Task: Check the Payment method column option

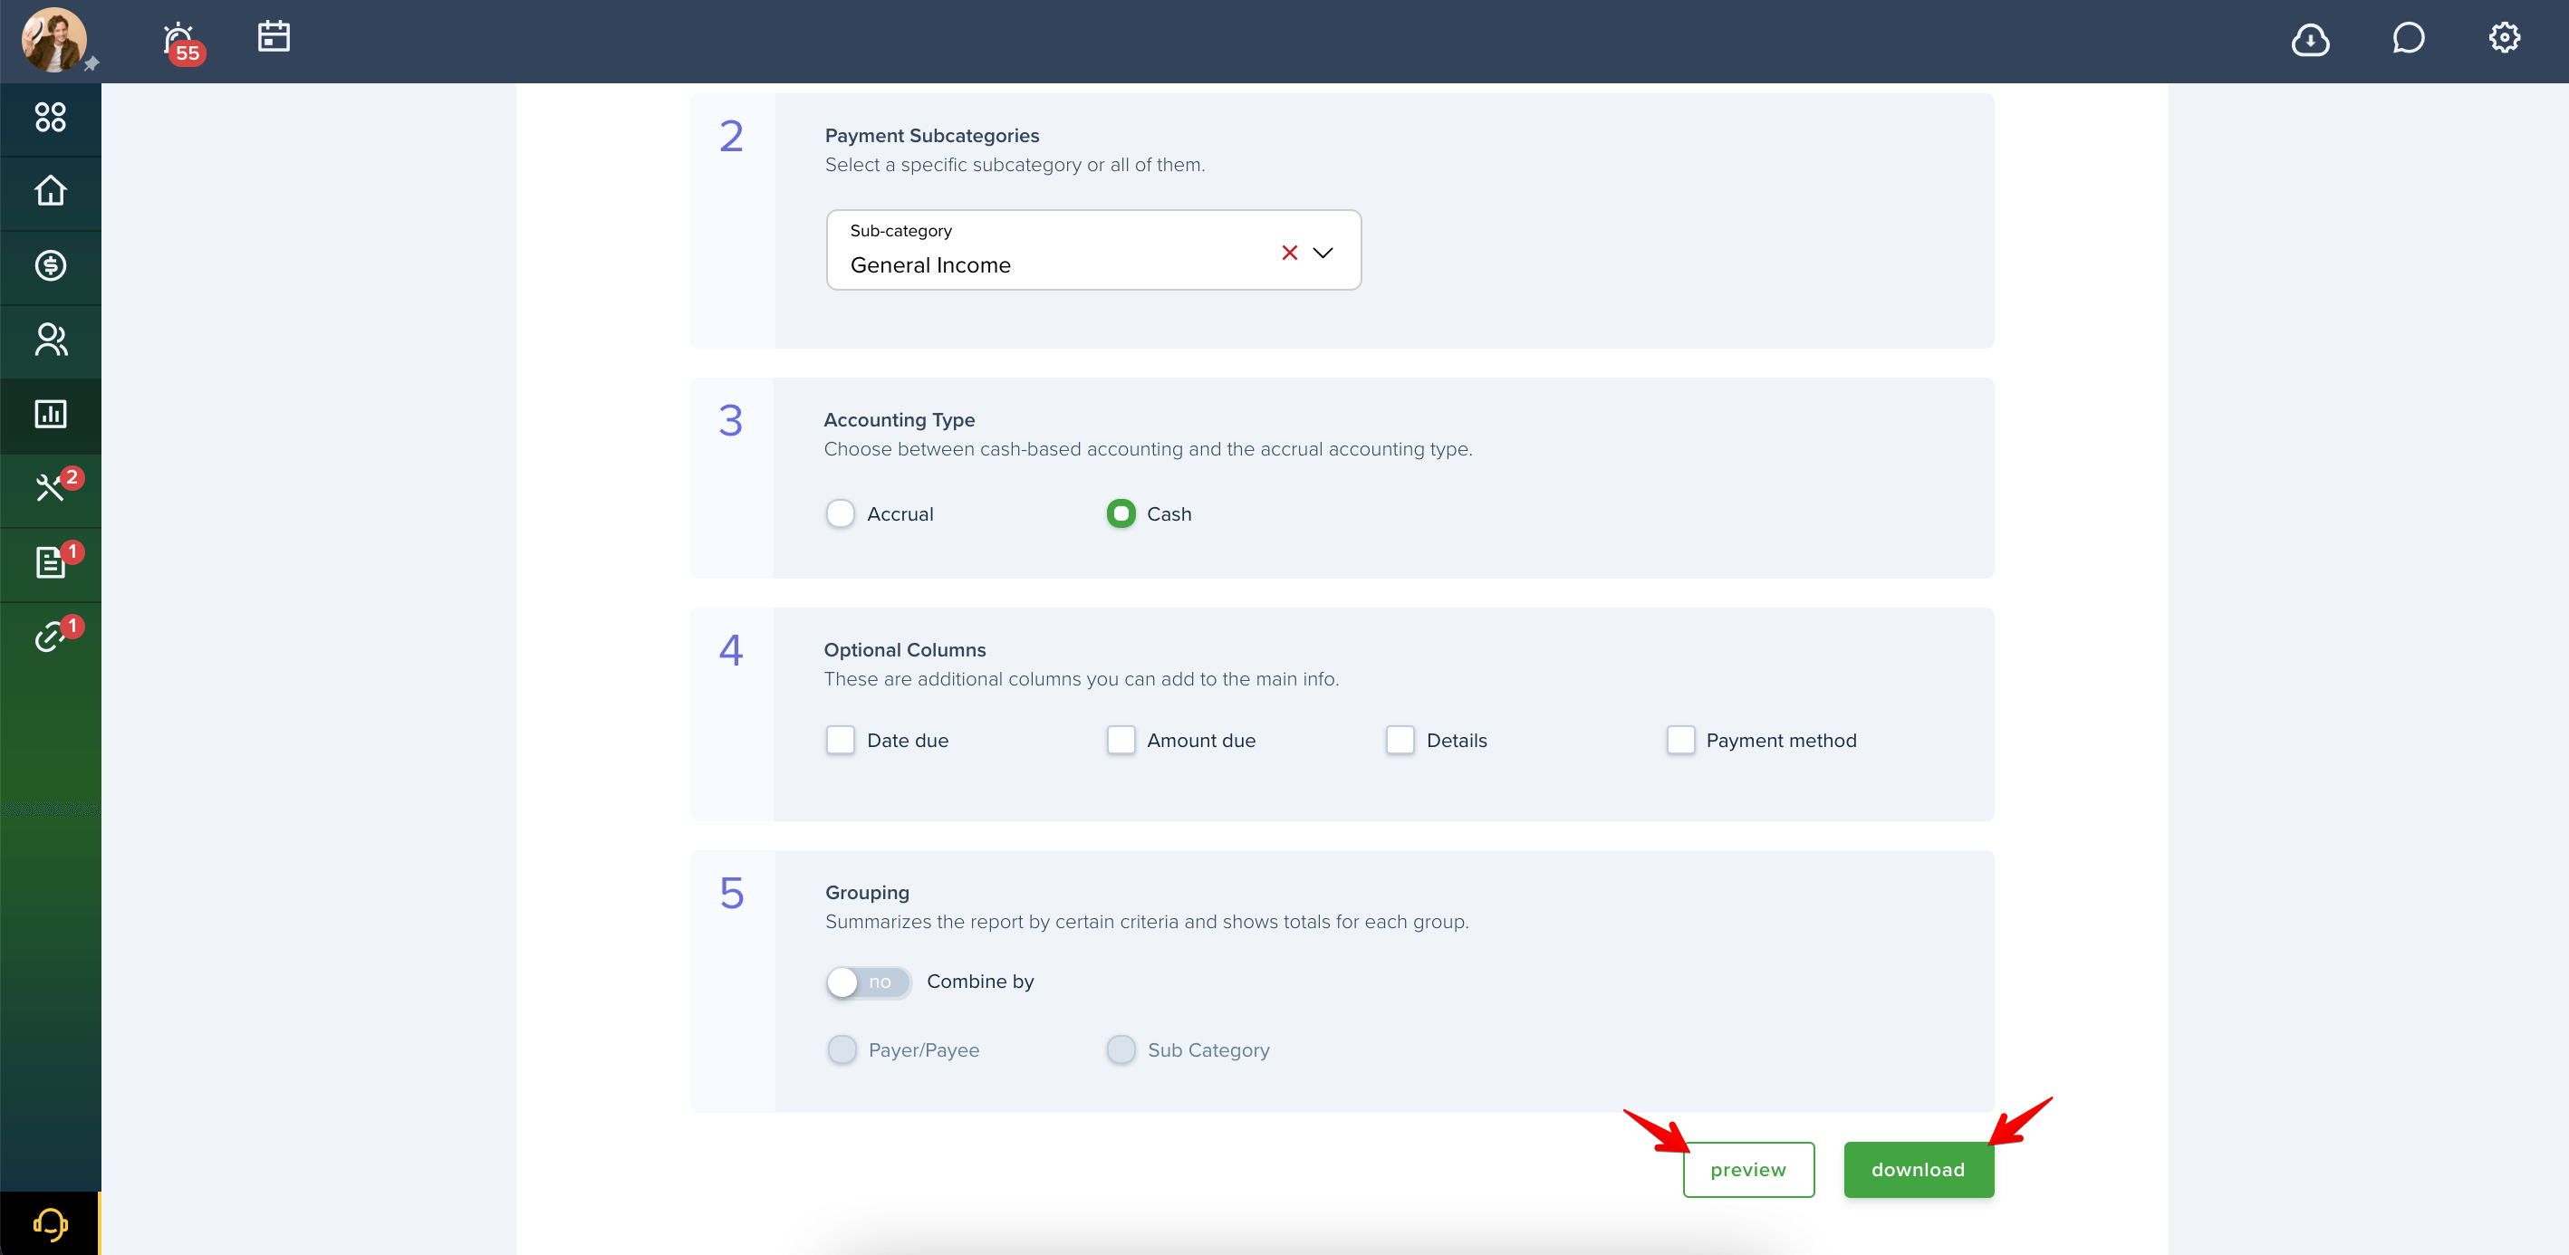Action: (x=1680, y=741)
